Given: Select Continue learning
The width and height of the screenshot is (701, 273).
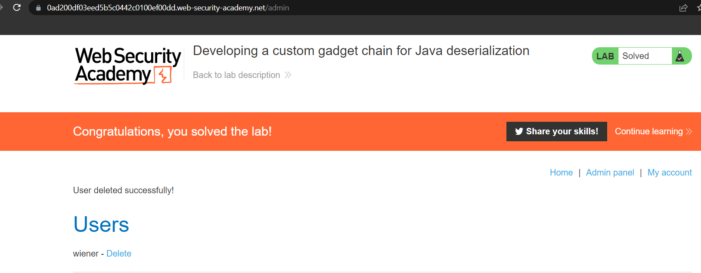Looking at the screenshot, I should pyautogui.click(x=649, y=131).
